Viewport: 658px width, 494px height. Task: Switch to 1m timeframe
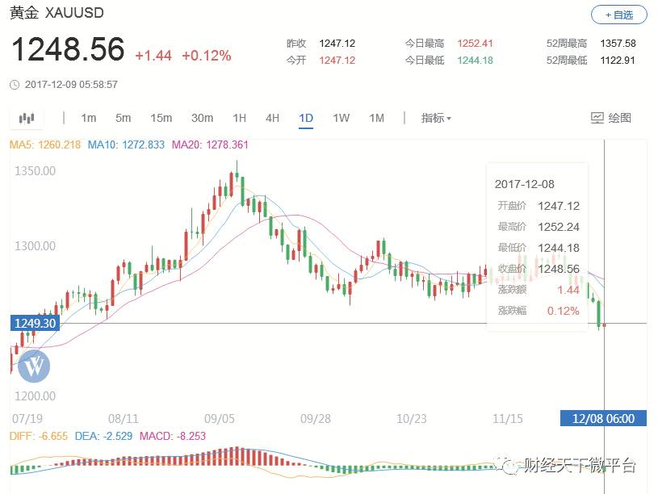pyautogui.click(x=88, y=118)
